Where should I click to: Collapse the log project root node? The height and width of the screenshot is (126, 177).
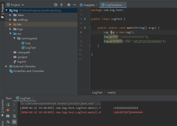pyautogui.click(x=6, y=10)
